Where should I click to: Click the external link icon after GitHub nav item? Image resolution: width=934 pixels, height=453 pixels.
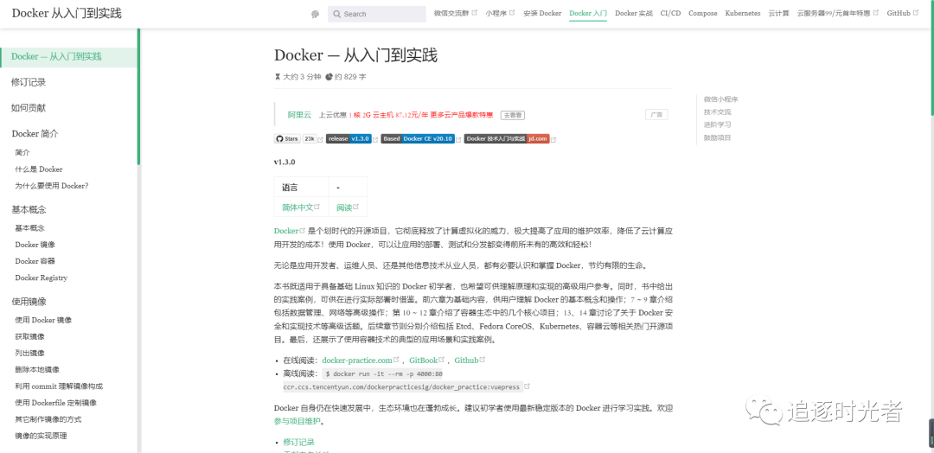(x=916, y=12)
